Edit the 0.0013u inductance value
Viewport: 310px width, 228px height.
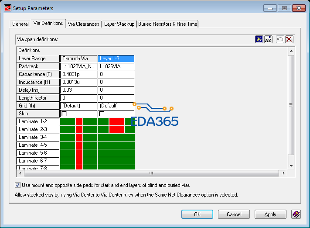coord(78,82)
